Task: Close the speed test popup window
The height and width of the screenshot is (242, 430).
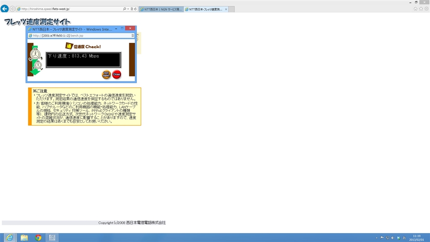Action: [130, 28]
